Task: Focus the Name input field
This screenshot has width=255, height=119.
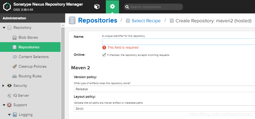Action: click(179, 42)
